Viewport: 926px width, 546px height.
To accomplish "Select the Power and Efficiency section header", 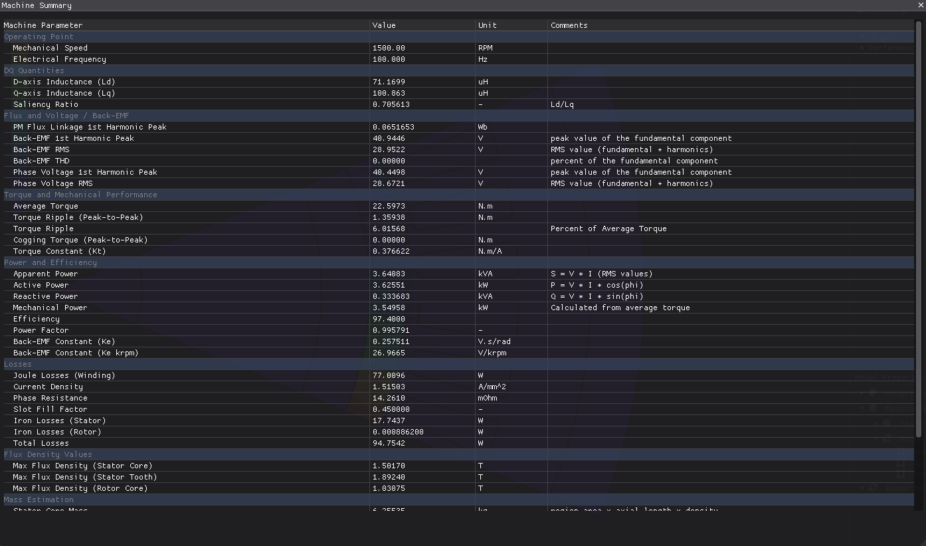I will coord(458,262).
